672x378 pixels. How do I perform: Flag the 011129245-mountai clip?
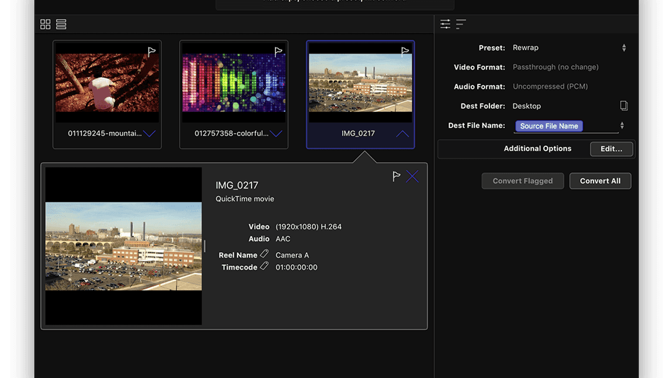[x=152, y=51]
